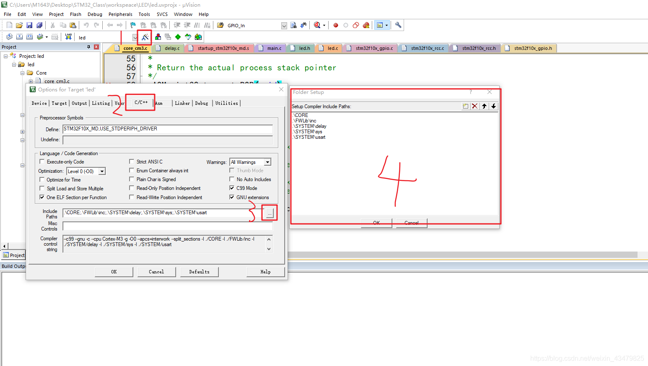Click the Misc Controls input field
This screenshot has width=648, height=366.
(168, 226)
